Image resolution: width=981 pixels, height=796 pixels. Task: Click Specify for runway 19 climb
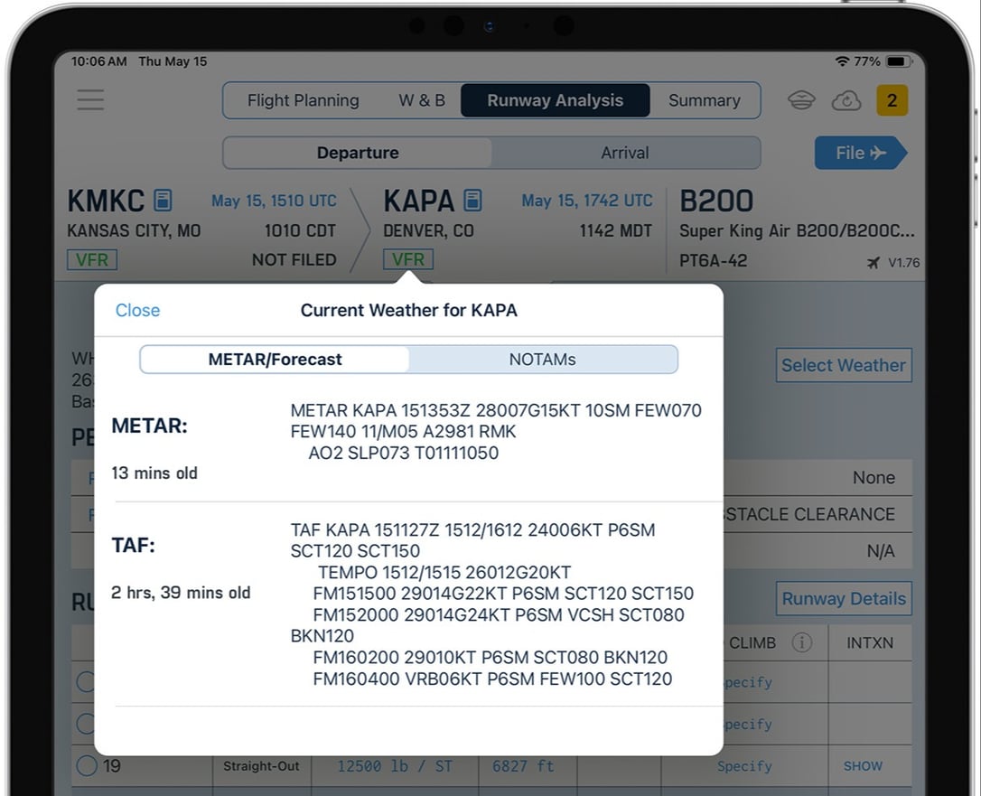(x=744, y=765)
